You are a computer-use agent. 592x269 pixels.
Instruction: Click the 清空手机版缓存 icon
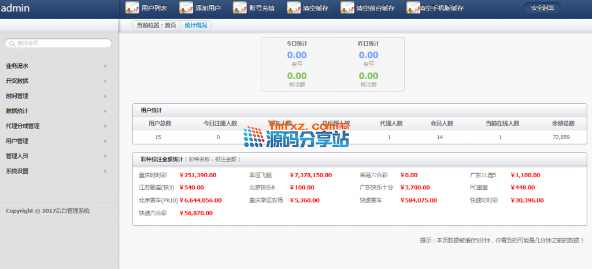pyautogui.click(x=413, y=8)
